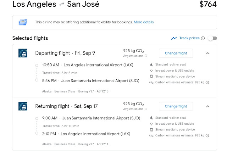
Task: Change the returning flight on Sep 17
Action: 176,106
